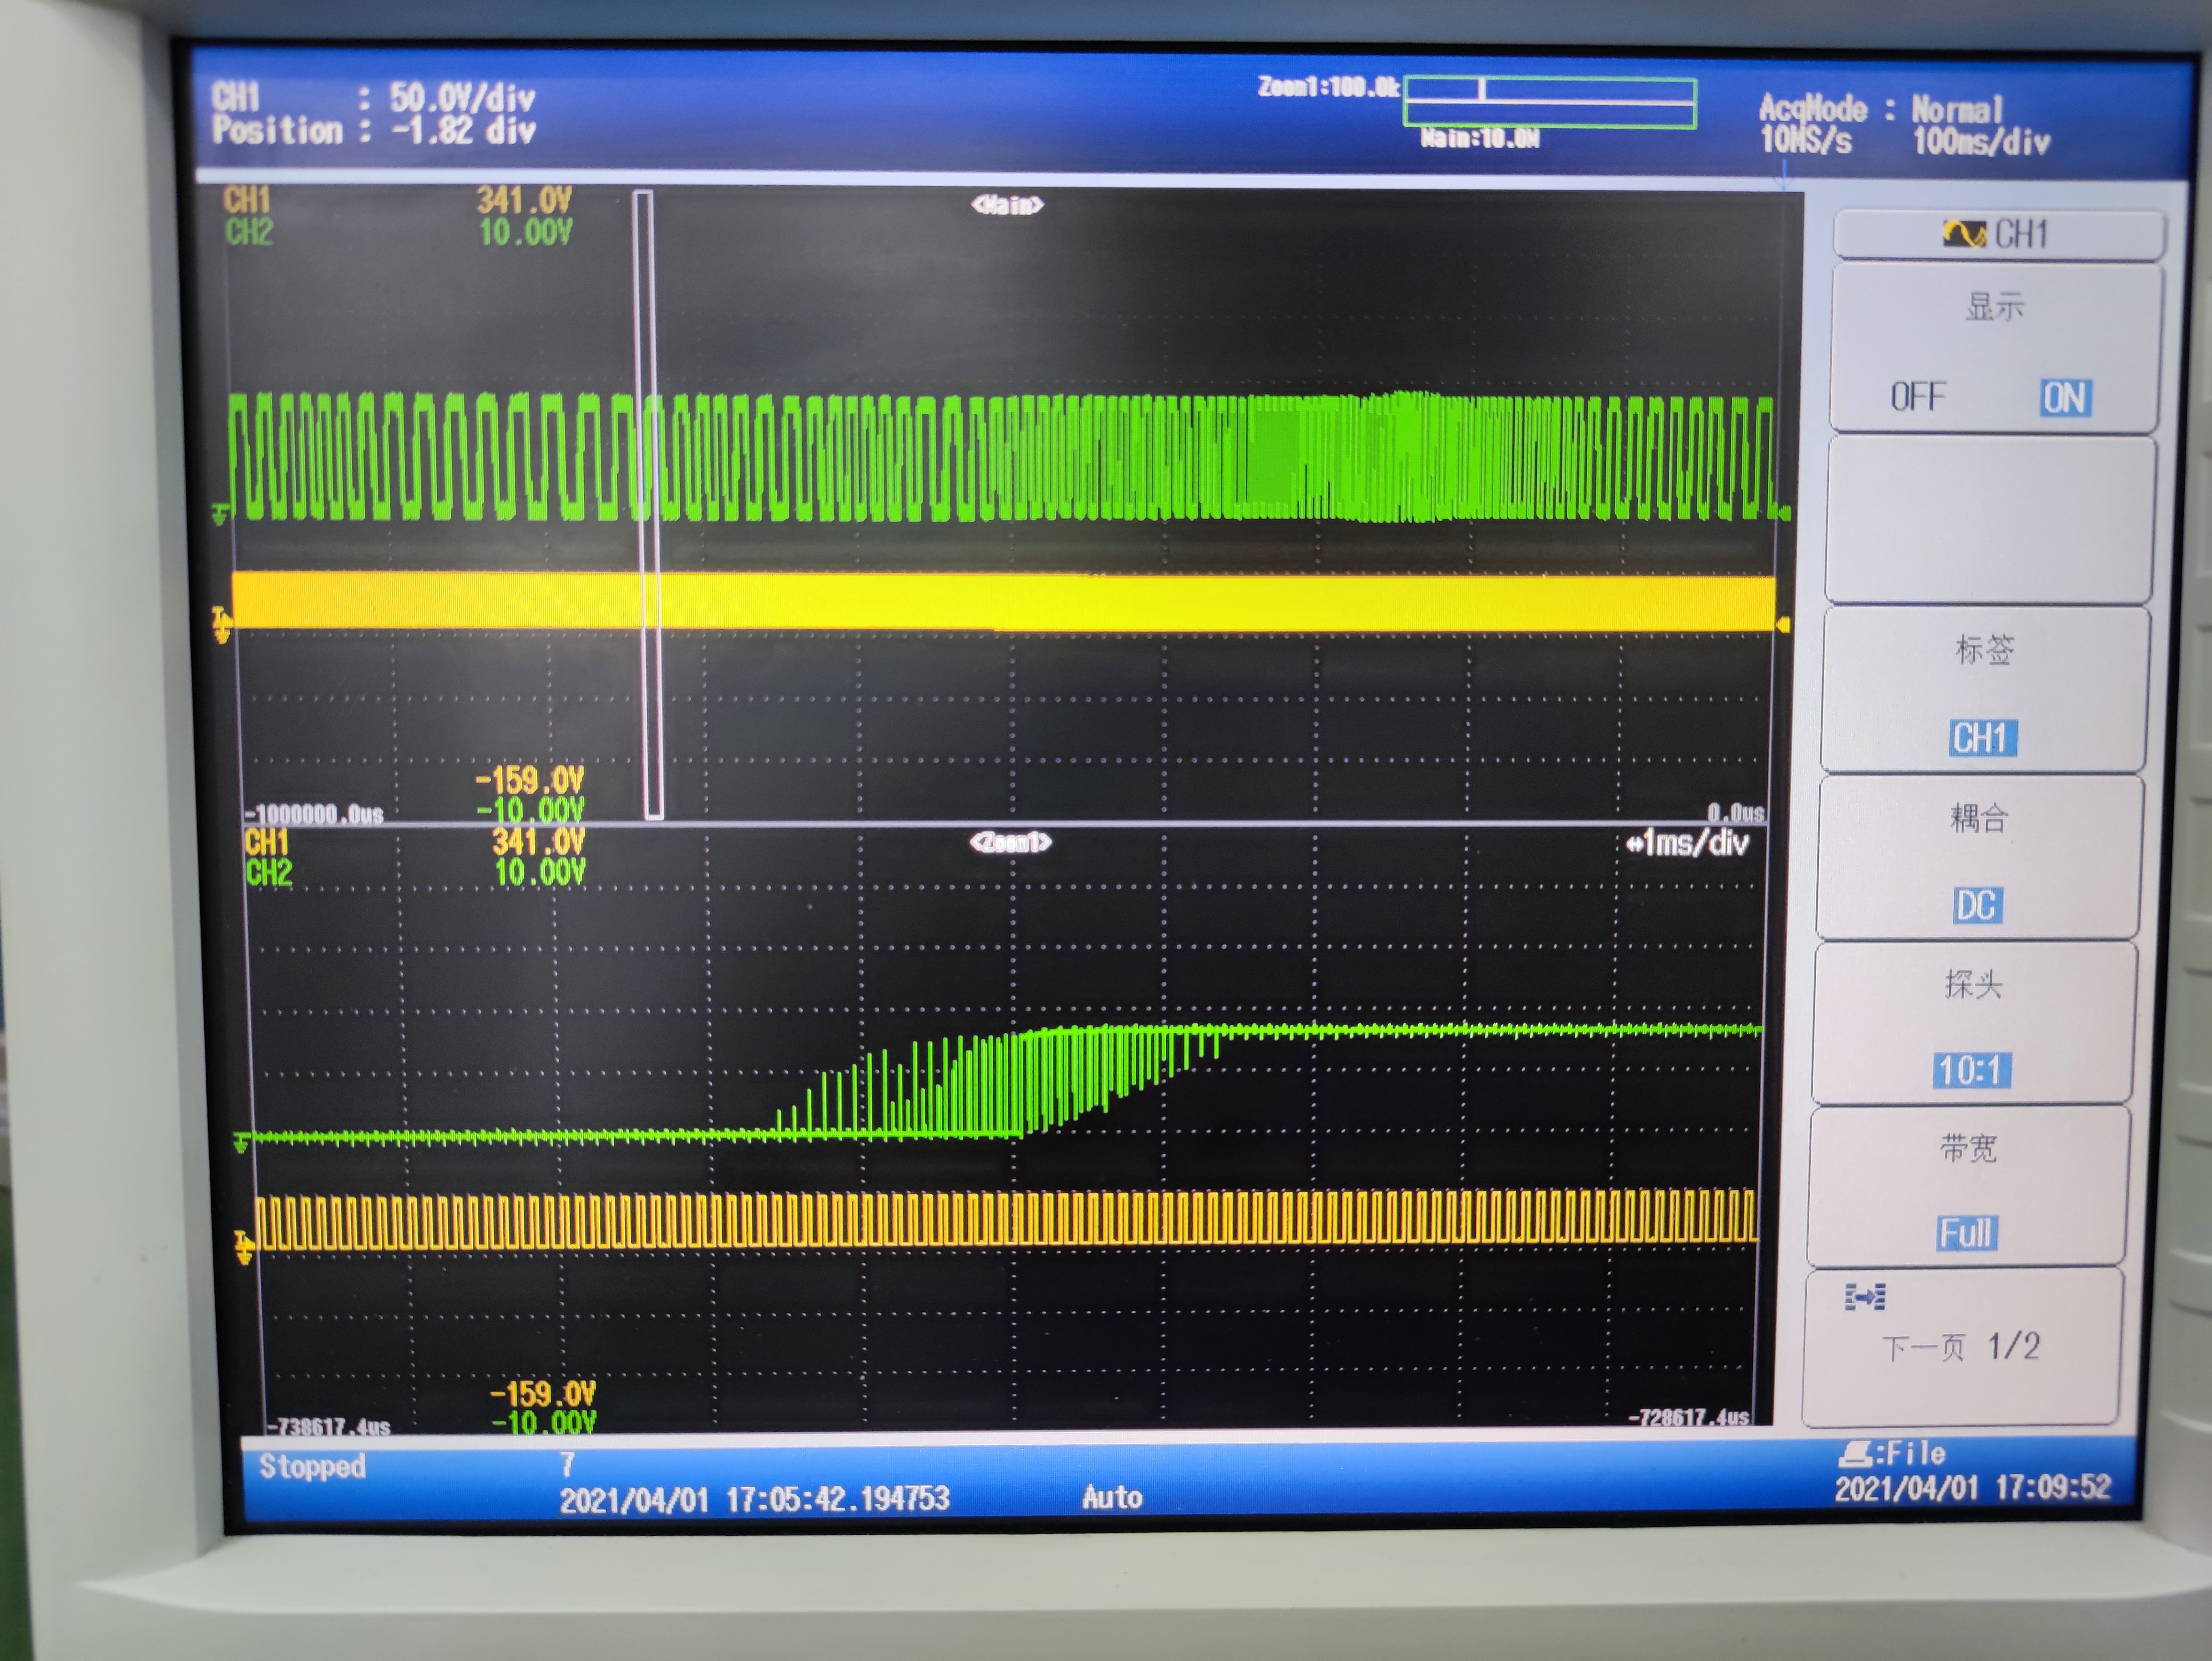Image resolution: width=2212 pixels, height=1661 pixels.
Task: Select the Main window label
Action: tap(1007, 205)
